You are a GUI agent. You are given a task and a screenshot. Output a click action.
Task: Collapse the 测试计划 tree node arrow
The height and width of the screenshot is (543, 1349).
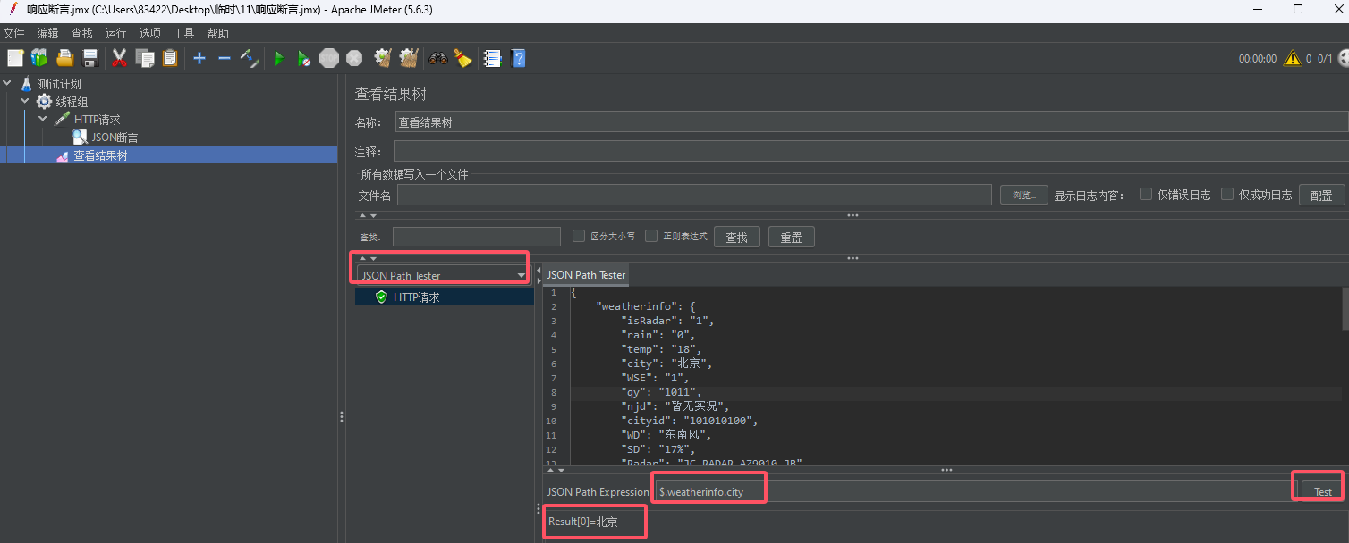[8, 84]
